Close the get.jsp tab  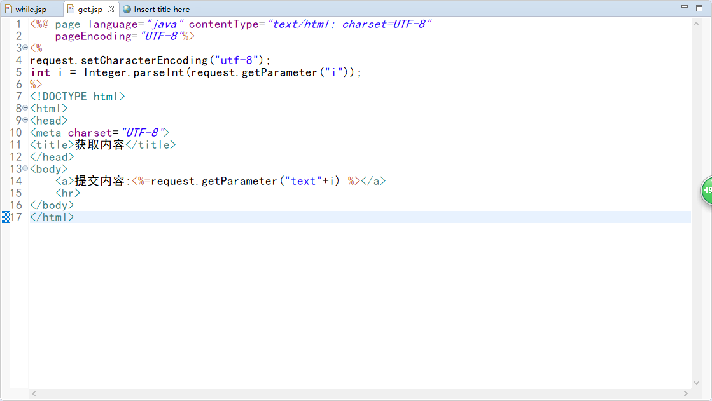pyautogui.click(x=111, y=9)
